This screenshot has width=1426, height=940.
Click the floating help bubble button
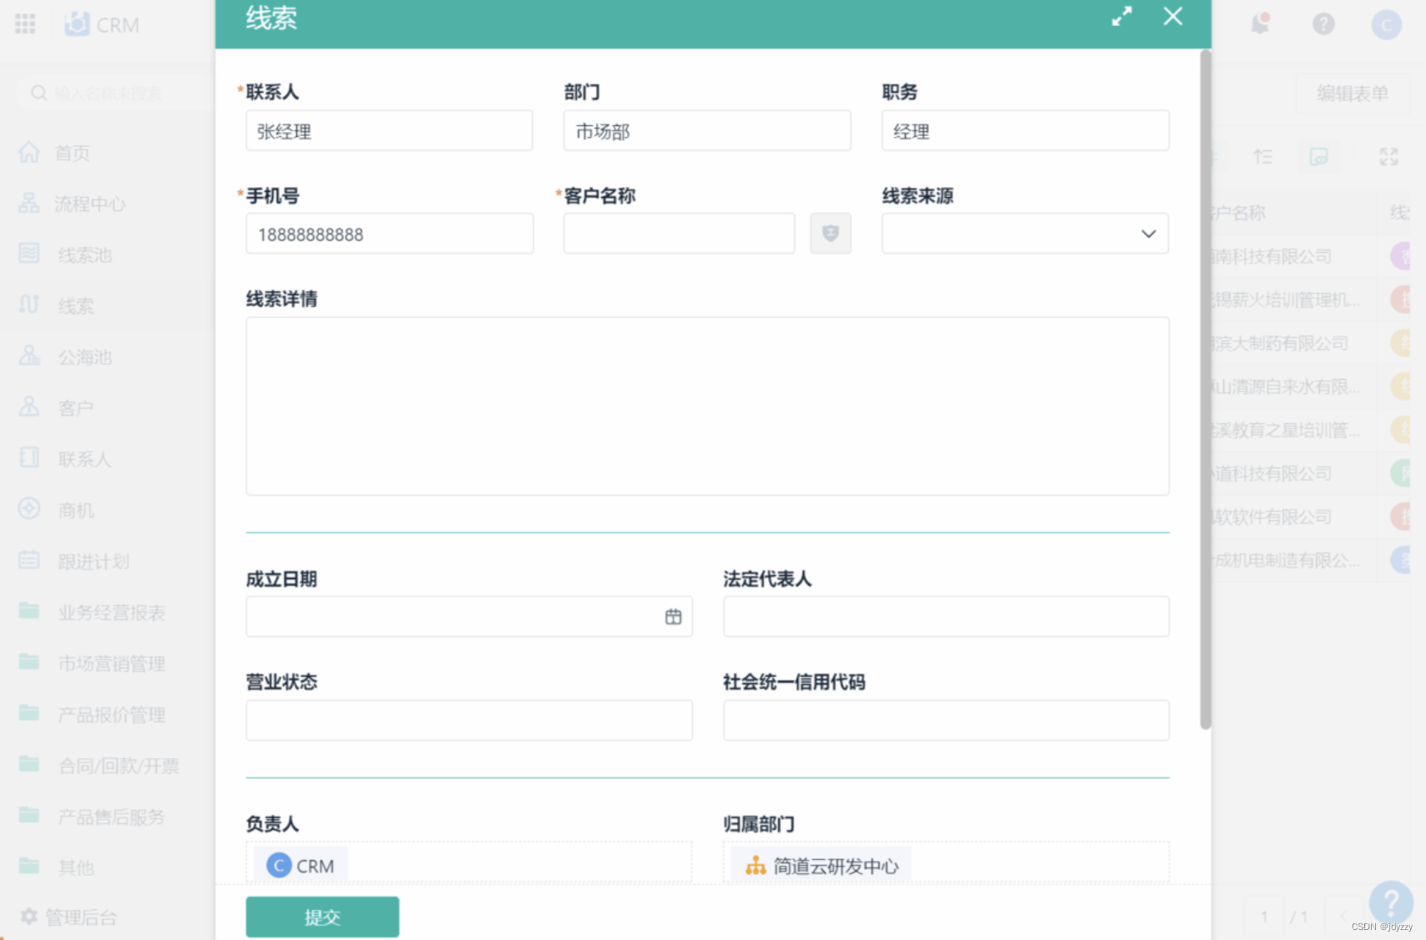tap(1391, 903)
